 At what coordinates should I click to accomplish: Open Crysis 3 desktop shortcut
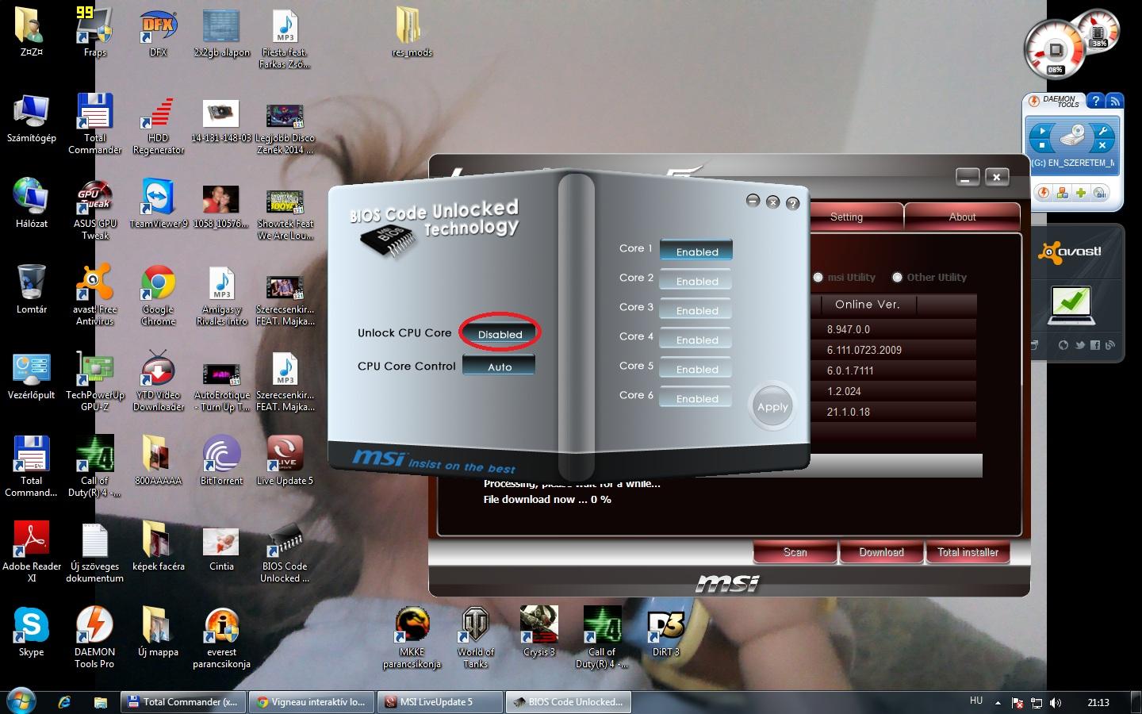[538, 631]
